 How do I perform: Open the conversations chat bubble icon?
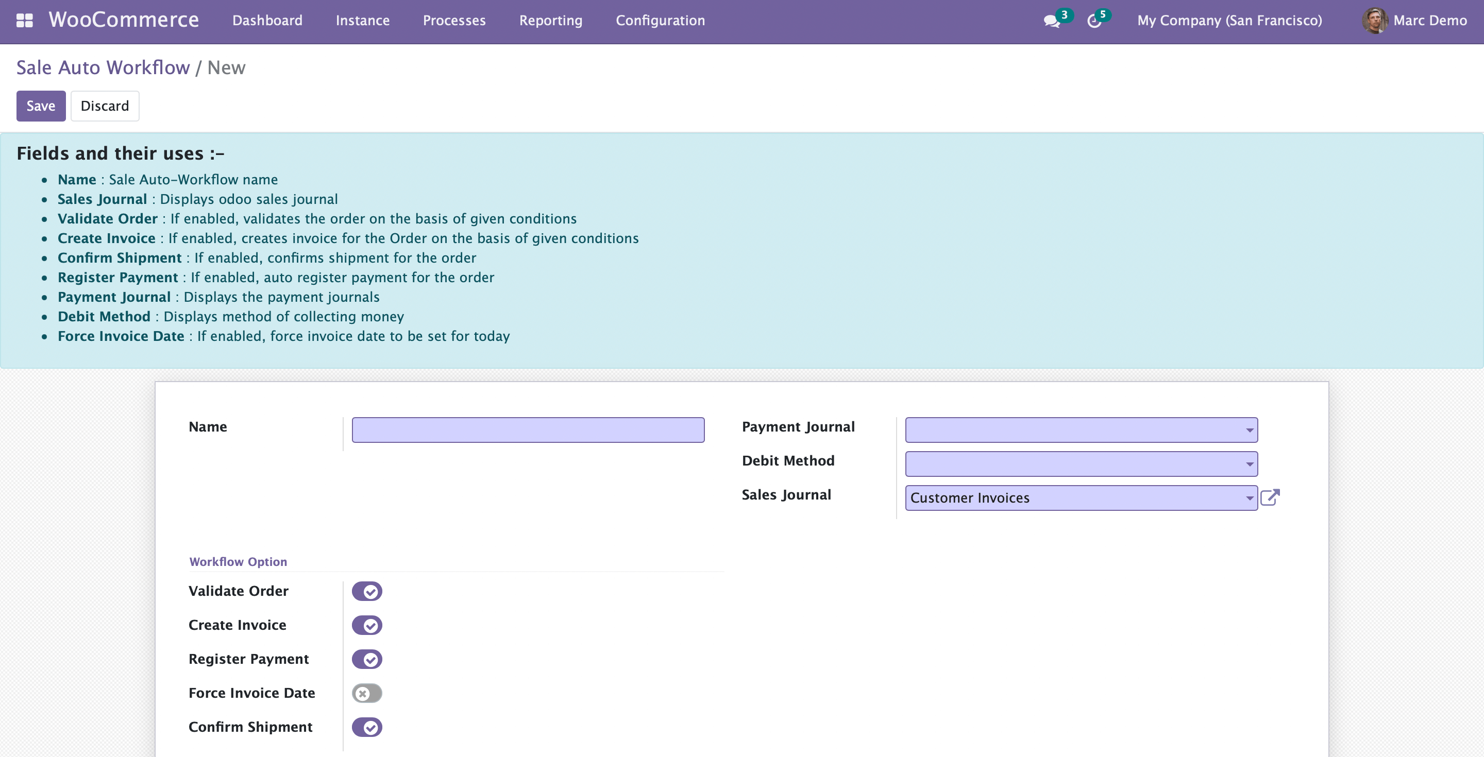click(1051, 21)
